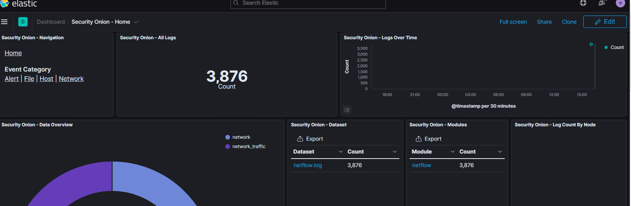Click the Security Onion - Modules title
631x206 pixels.
[438, 125]
